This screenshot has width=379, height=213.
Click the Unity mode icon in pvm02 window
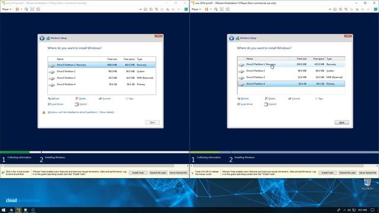(38, 9)
